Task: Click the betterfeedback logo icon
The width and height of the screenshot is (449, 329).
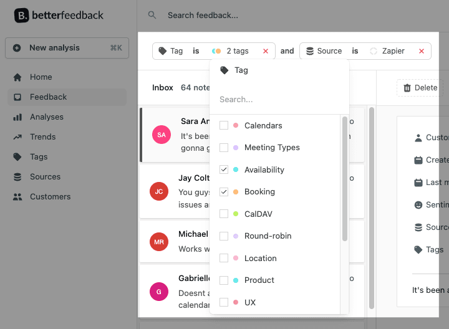Action: coord(22,15)
